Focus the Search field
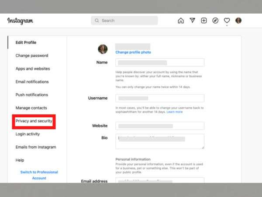The height and width of the screenshot is (197, 262). coord(124,21)
